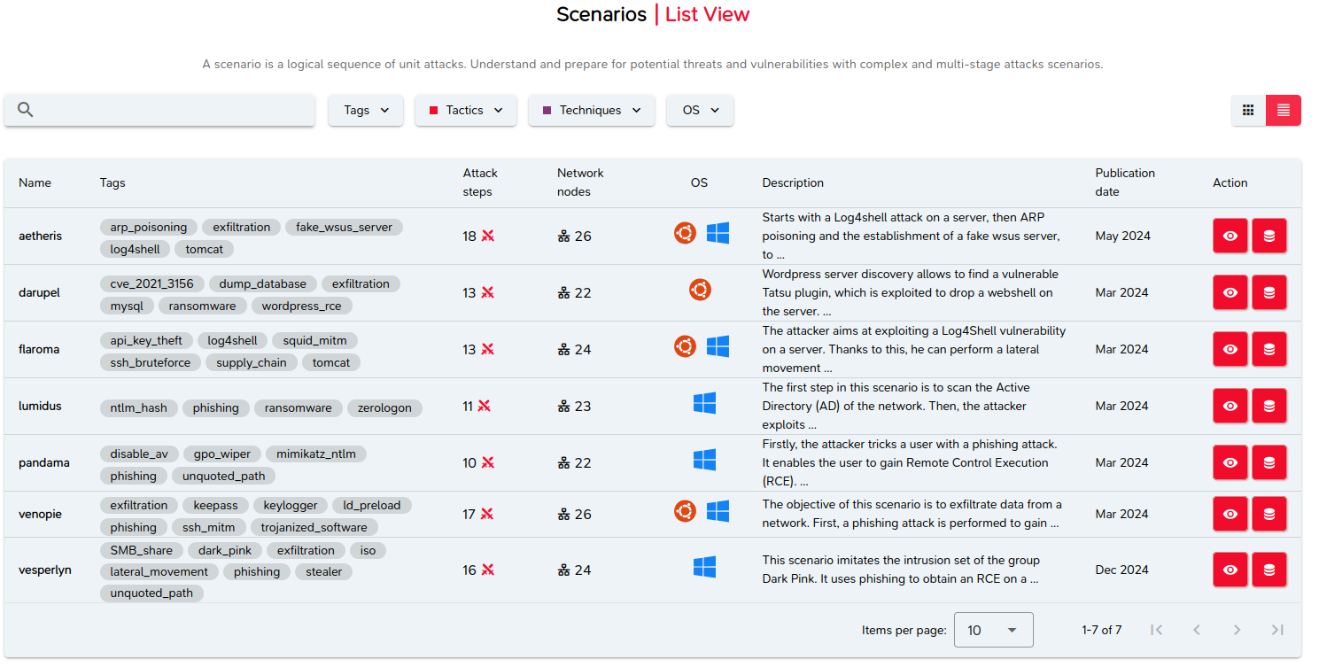
Task: Click the cve_2021_3156 tag
Action: point(152,283)
